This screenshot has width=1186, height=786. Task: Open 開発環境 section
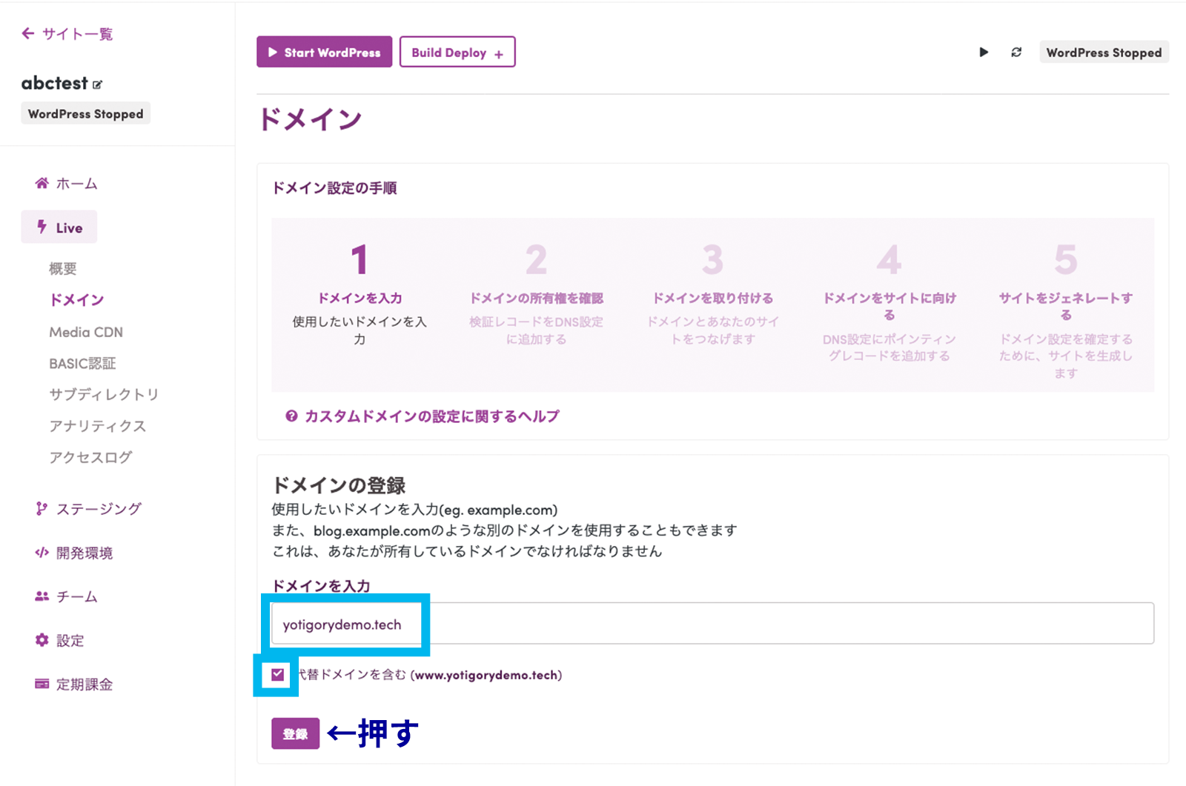[x=74, y=553]
